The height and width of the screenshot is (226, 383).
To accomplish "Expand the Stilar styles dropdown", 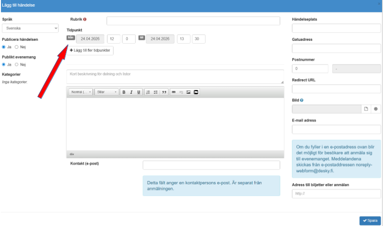I will click(106, 92).
